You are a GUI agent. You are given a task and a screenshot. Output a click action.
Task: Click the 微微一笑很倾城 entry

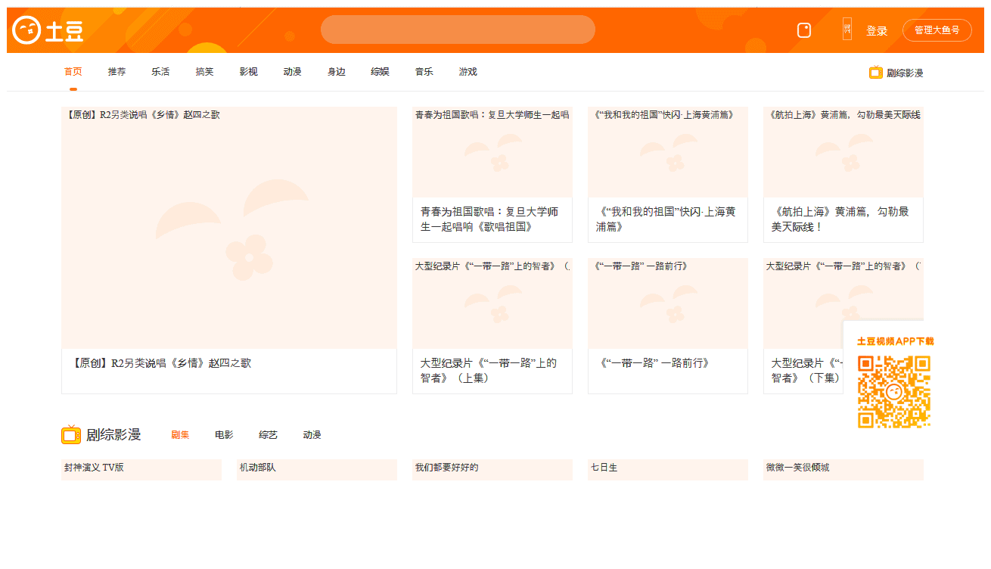pyautogui.click(x=843, y=469)
